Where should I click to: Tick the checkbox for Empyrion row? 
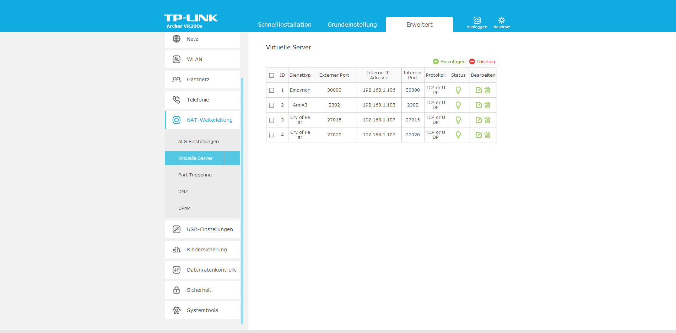[x=272, y=90]
